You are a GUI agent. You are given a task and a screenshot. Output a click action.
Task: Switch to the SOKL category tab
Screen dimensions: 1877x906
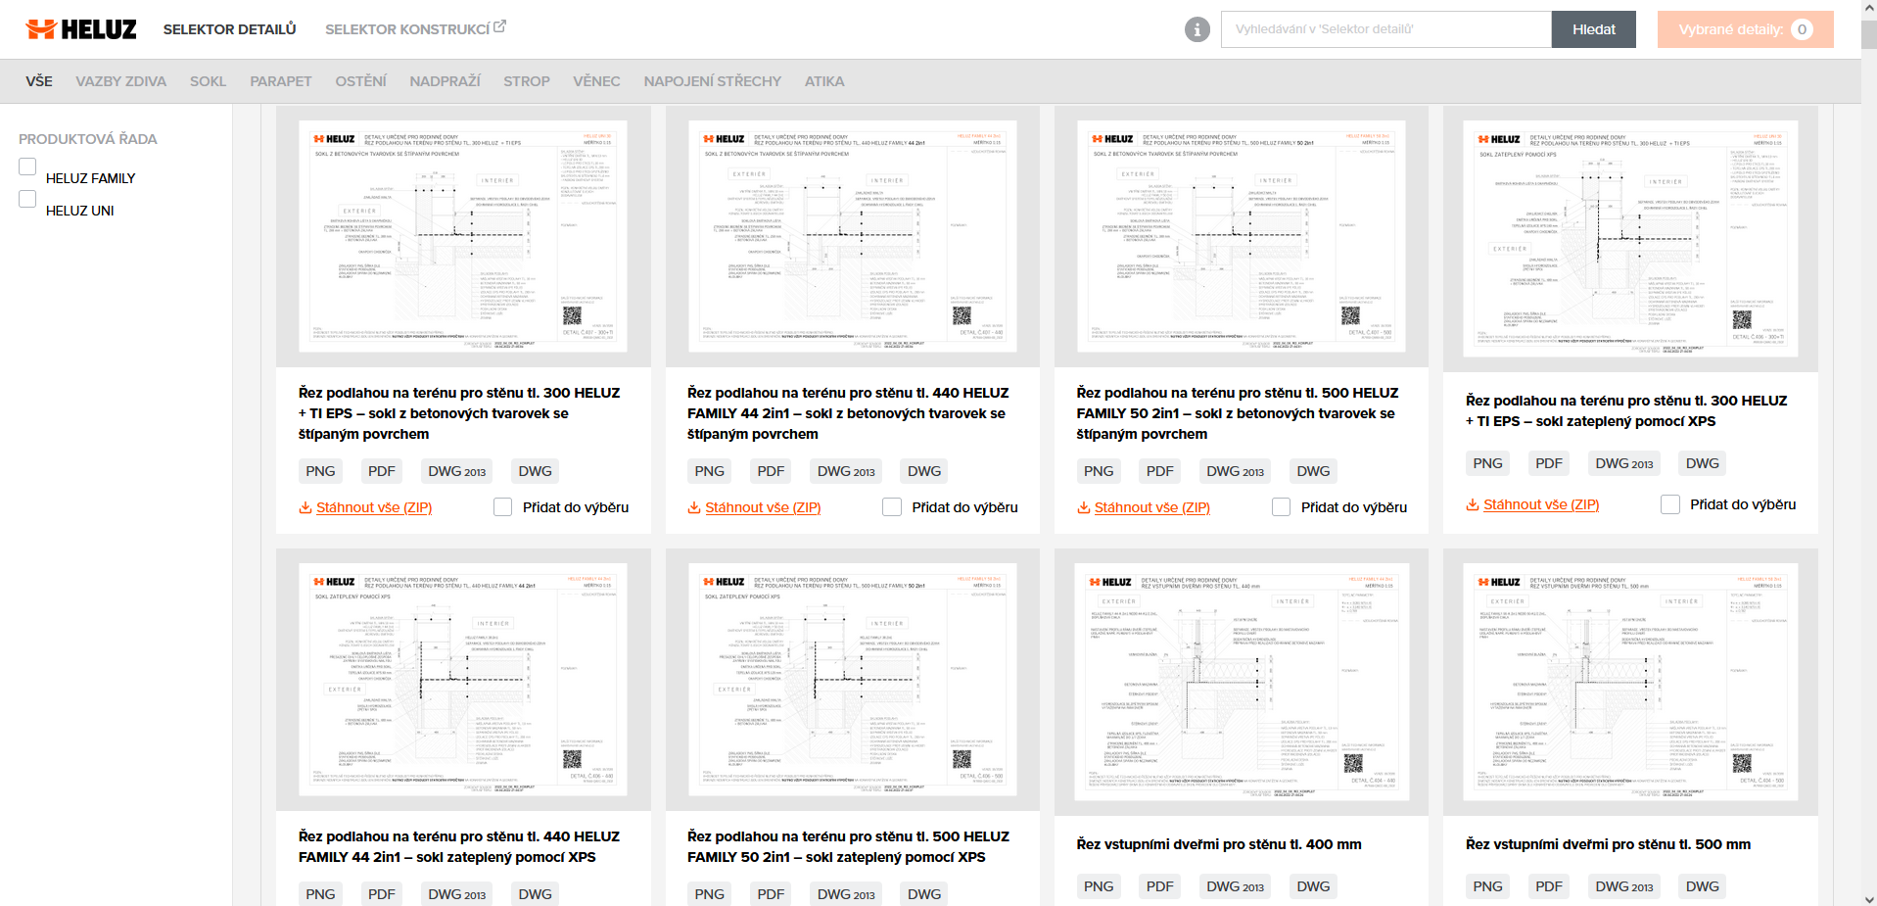[208, 81]
